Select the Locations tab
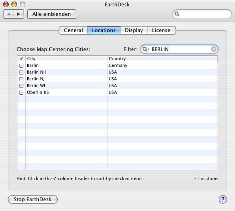Viewport: 235px width, 211px height. pos(104,30)
